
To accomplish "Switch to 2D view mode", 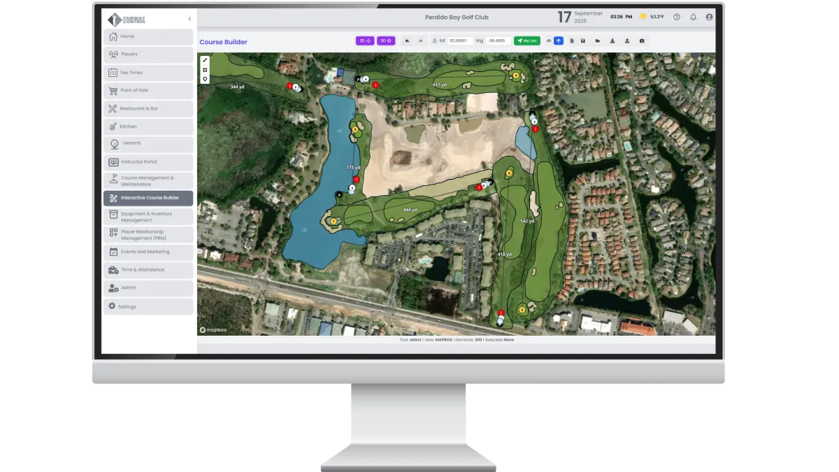I will pyautogui.click(x=365, y=41).
